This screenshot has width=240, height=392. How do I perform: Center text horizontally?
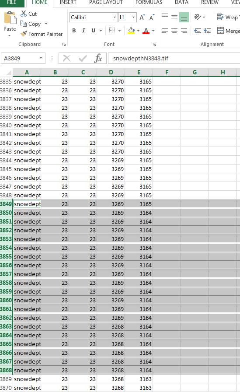click(x=174, y=31)
